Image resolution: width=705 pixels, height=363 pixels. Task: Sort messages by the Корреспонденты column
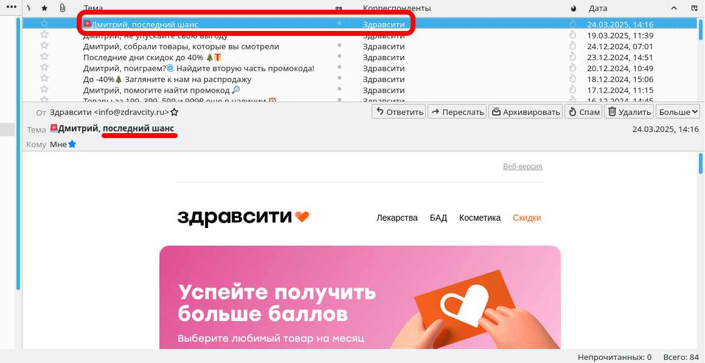pyautogui.click(x=397, y=8)
